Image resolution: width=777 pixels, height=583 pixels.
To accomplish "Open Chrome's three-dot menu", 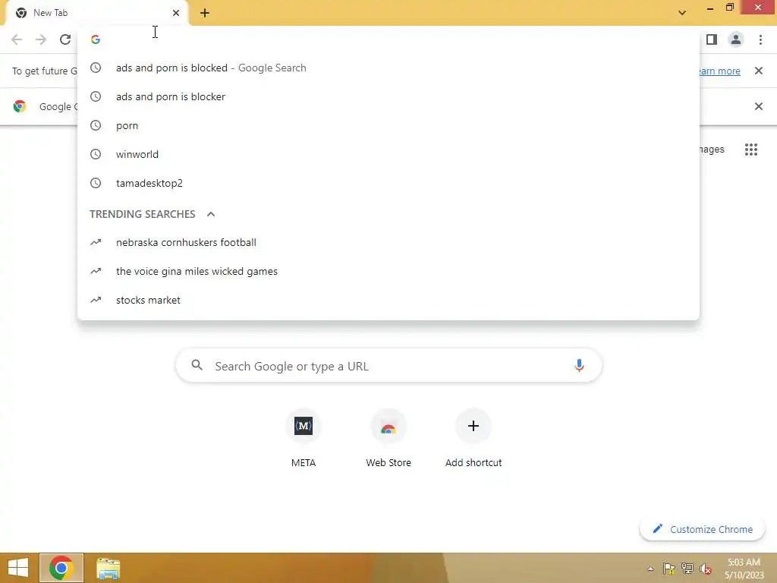I will point(760,39).
